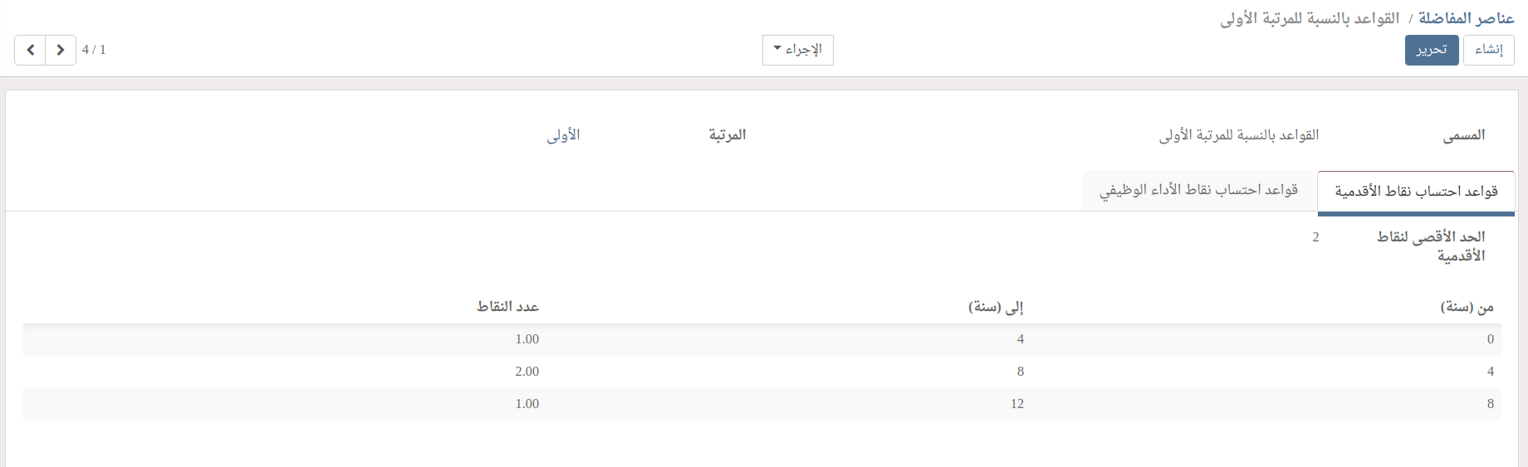Go to the previous record arrow
The width and height of the screenshot is (1528, 467).
(30, 50)
